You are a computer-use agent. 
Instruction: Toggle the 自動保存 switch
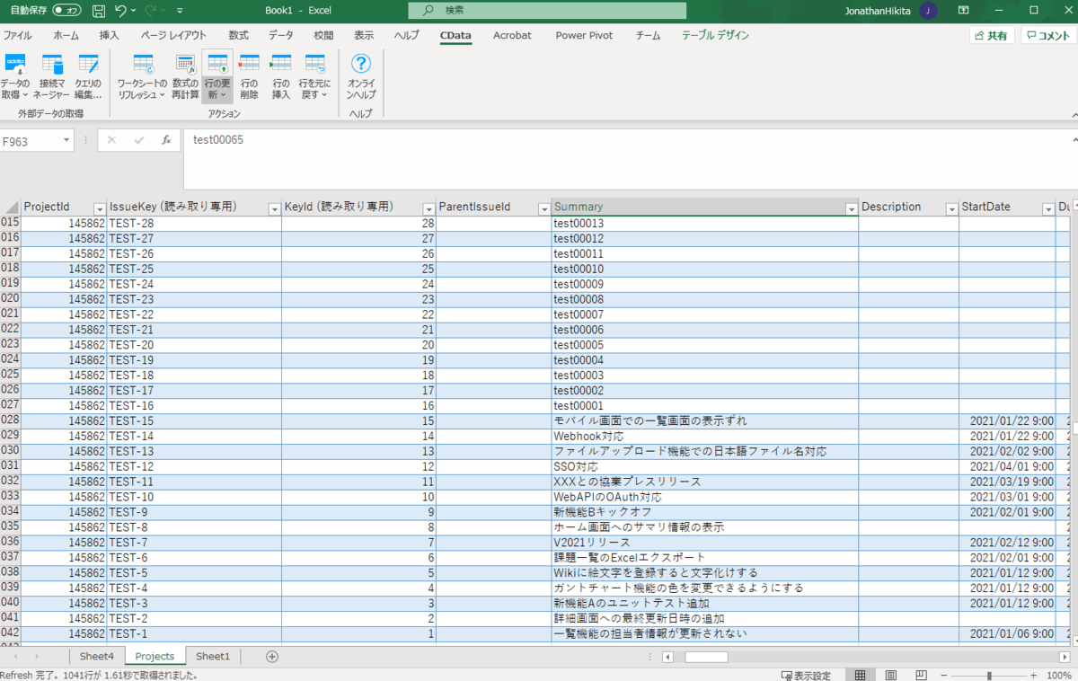pyautogui.click(x=67, y=11)
